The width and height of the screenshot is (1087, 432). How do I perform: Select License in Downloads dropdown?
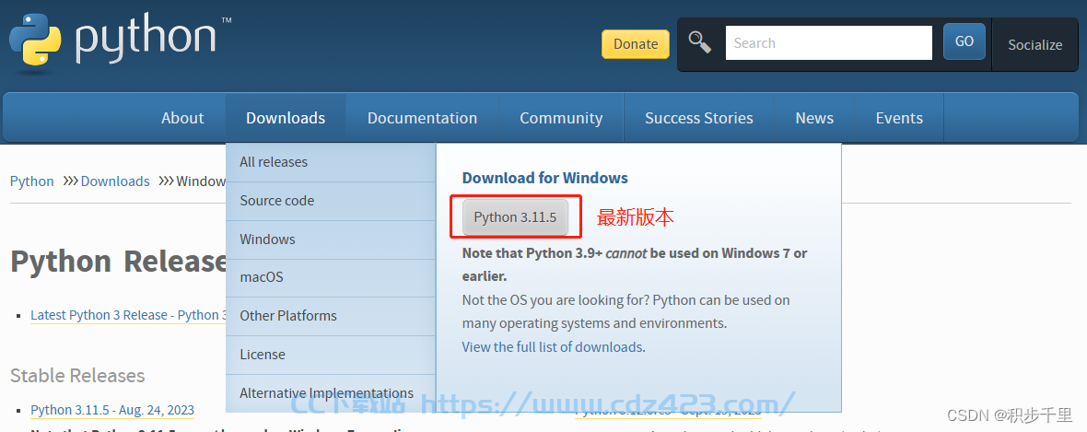pyautogui.click(x=331, y=355)
